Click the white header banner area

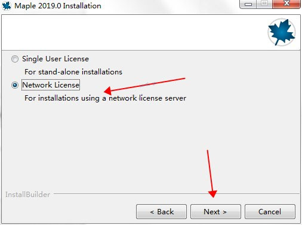133,32
